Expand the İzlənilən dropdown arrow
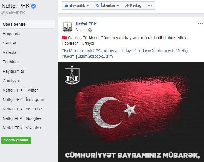Image resolution: width=204 pixels, height=162 pixels. click(118, 6)
